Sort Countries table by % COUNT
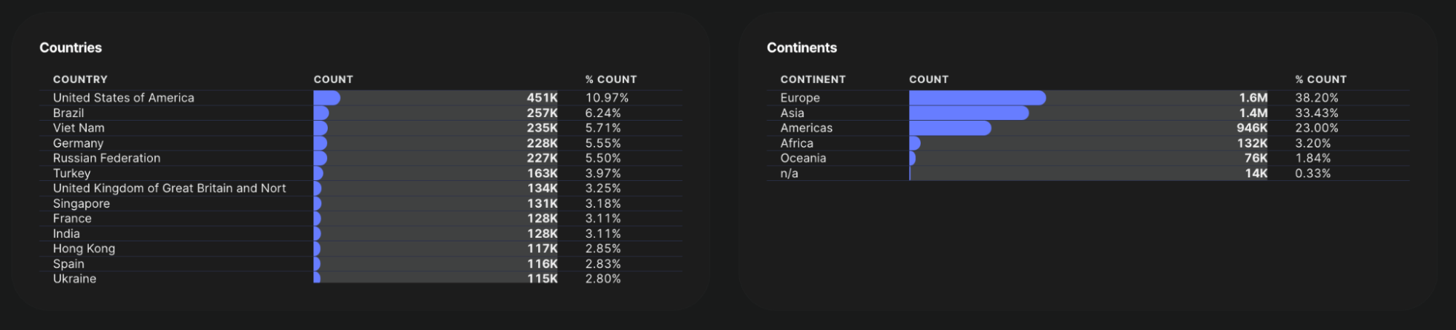This screenshot has width=1456, height=330. [611, 79]
